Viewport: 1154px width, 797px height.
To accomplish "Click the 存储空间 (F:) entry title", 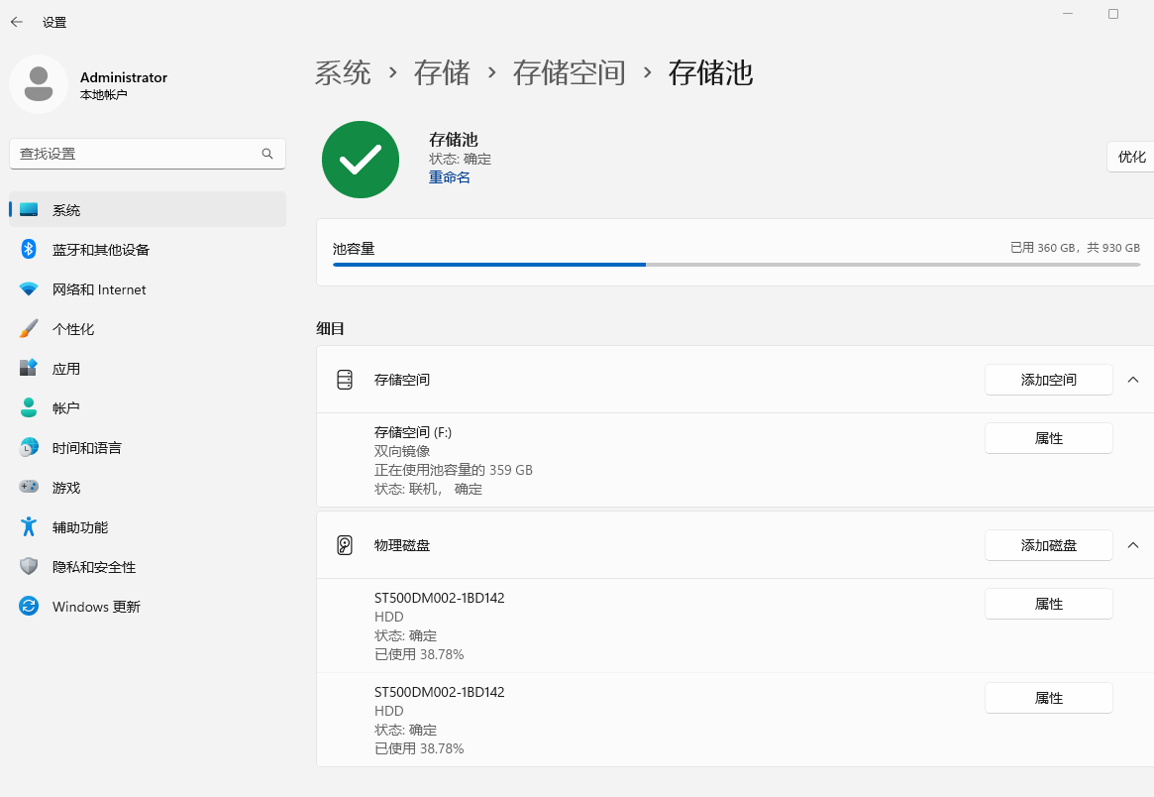I will (x=413, y=431).
